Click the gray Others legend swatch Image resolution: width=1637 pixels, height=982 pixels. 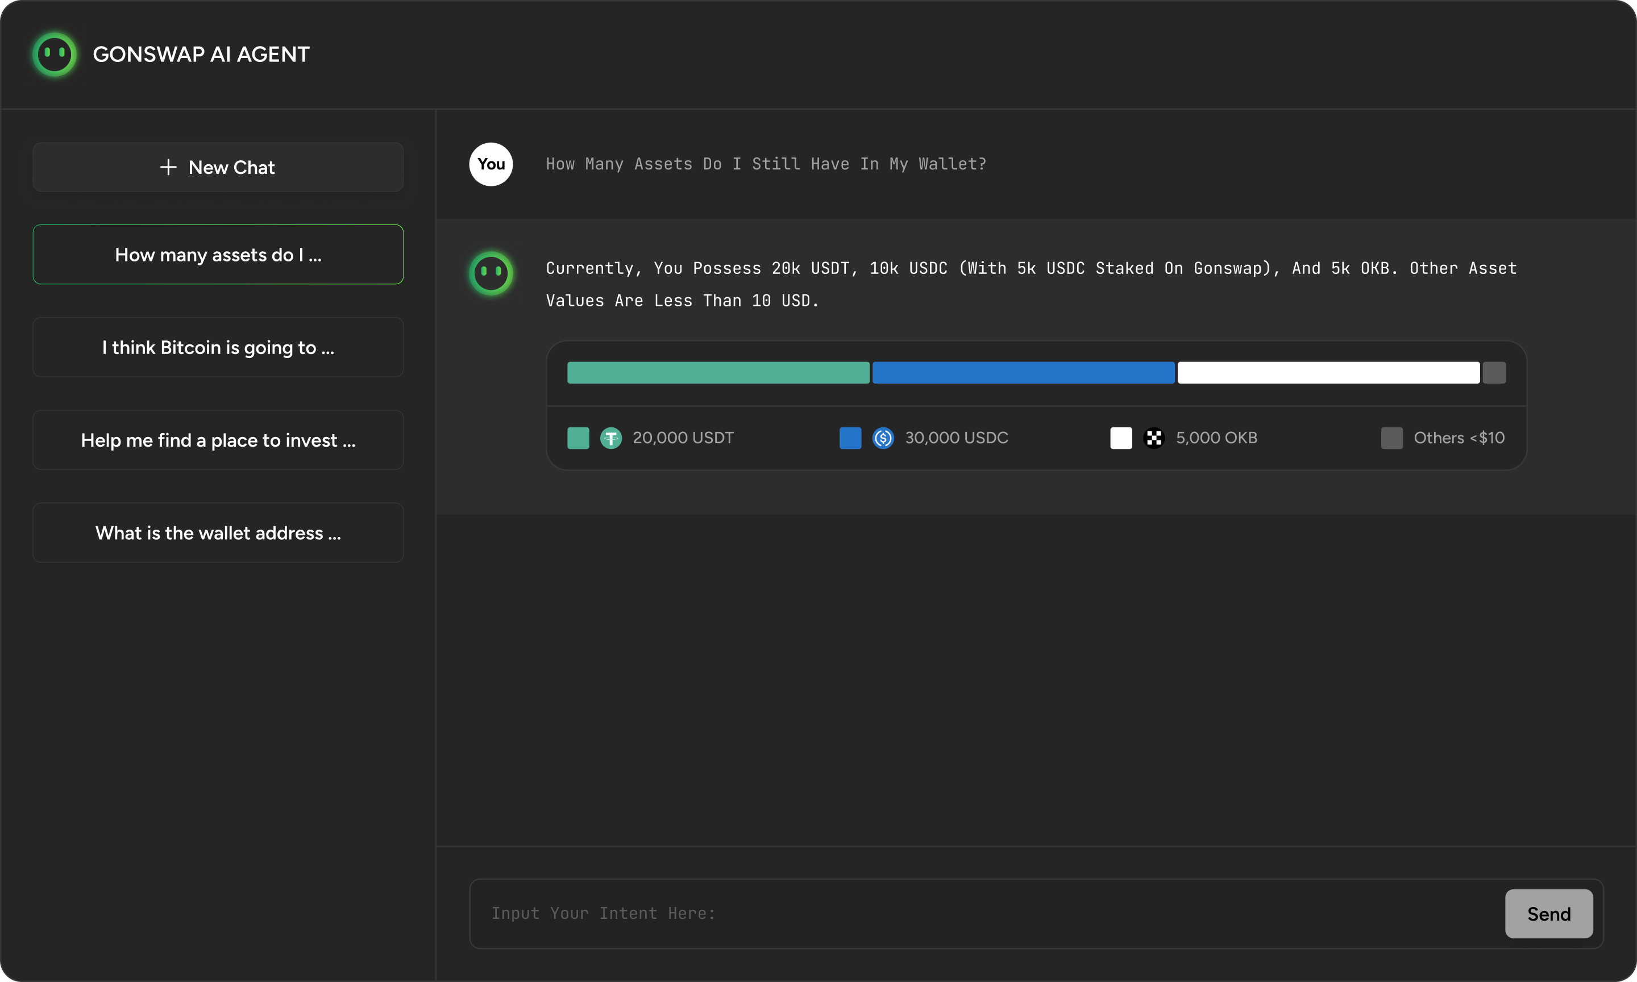1392,438
